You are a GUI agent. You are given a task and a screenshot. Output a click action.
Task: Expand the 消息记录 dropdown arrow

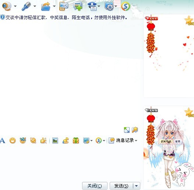click(x=136, y=141)
